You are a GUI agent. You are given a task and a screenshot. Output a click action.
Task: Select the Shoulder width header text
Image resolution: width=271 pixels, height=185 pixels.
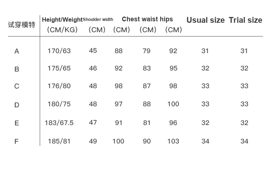[x=98, y=20]
